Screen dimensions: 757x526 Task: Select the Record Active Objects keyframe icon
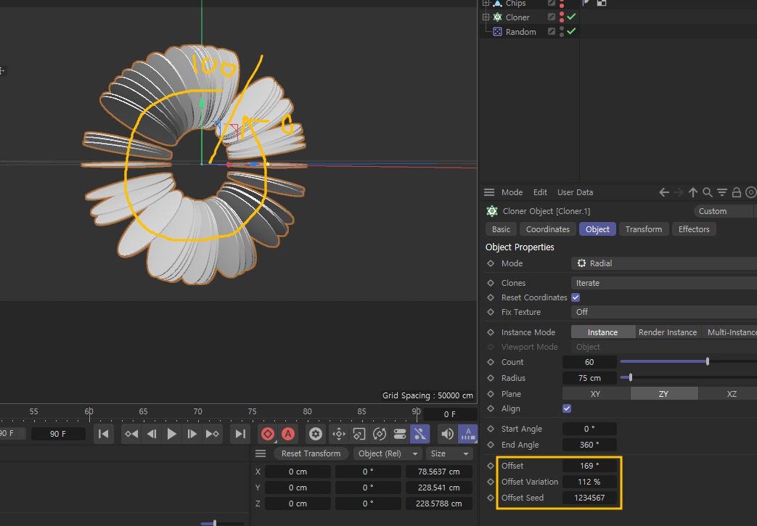click(268, 433)
